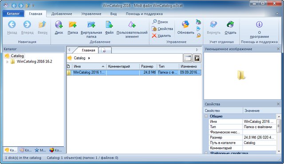
Task: Switch to the Главная ribbon tab
Action: [35, 14]
